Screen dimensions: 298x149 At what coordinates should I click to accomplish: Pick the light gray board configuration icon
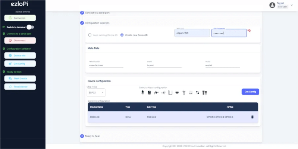(x=191, y=93)
